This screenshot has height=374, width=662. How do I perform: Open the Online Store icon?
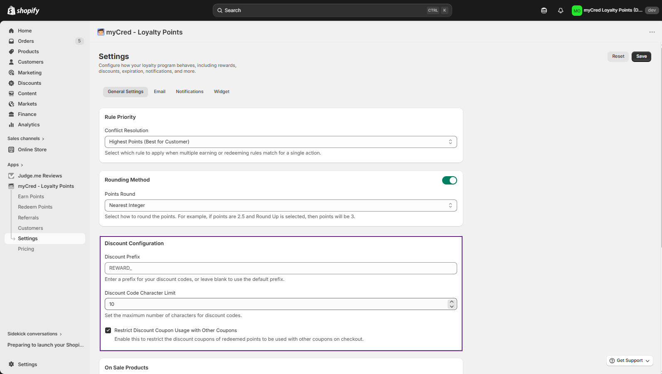11,150
